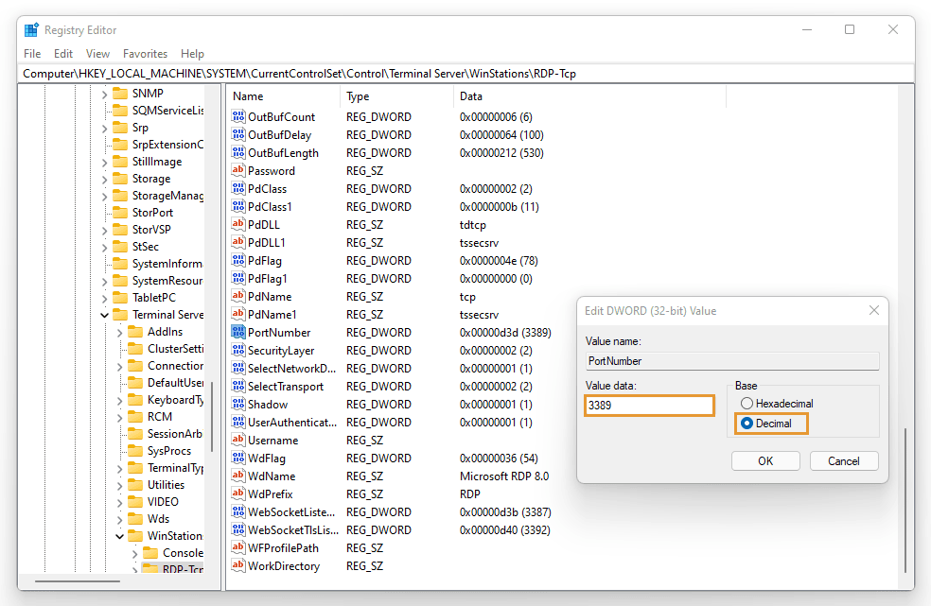Expand the StillImage tree node
This screenshot has height=606, width=931.
coord(104,162)
